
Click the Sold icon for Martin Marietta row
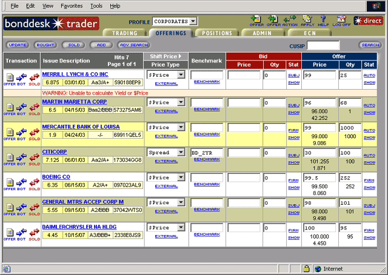coord(35,109)
